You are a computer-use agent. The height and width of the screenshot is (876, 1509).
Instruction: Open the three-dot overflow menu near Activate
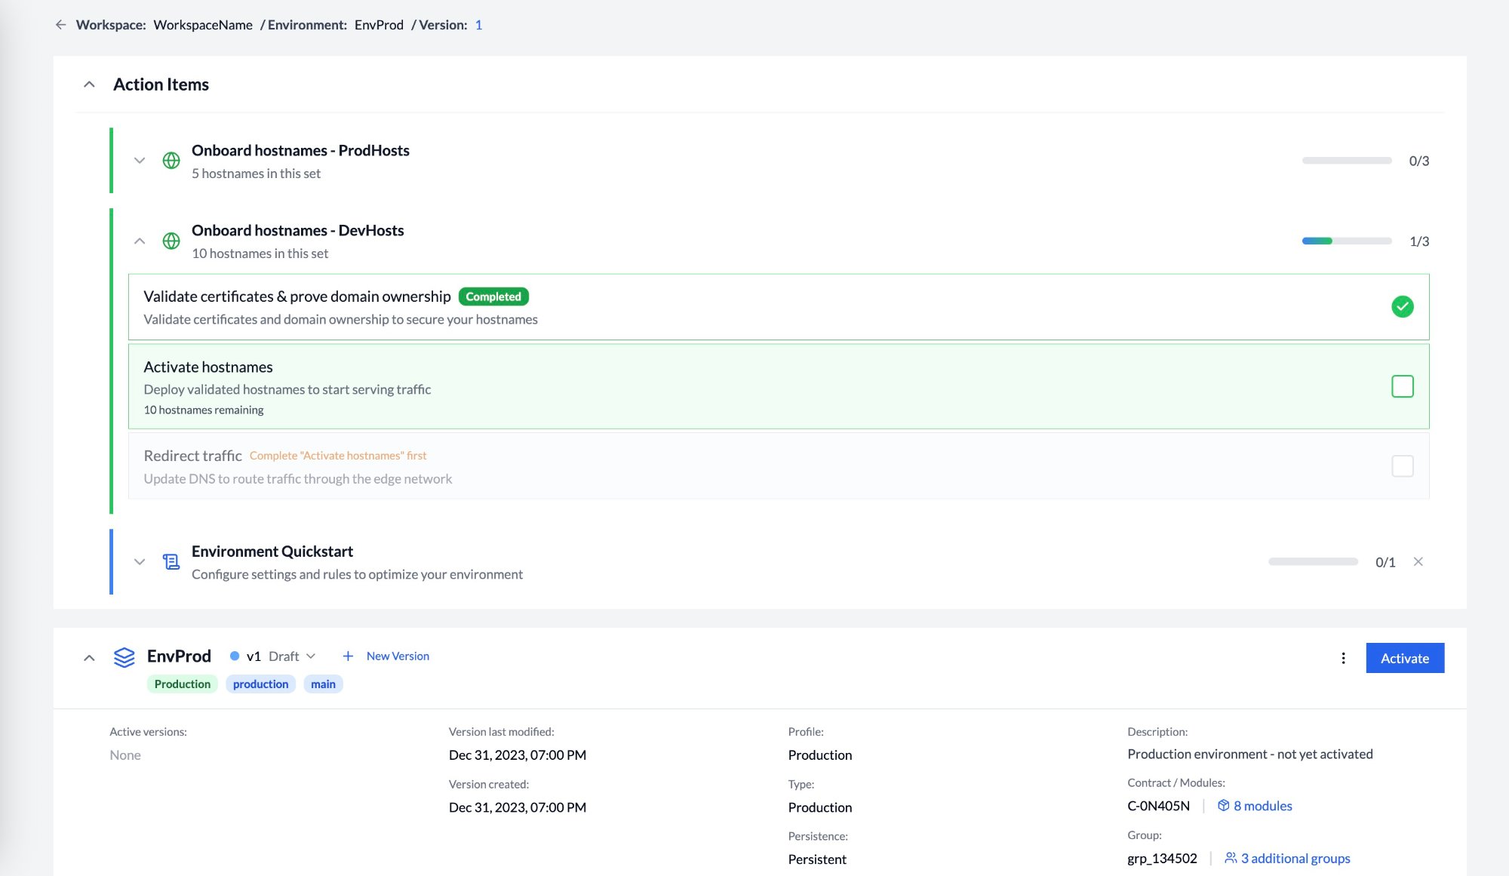pyautogui.click(x=1344, y=658)
